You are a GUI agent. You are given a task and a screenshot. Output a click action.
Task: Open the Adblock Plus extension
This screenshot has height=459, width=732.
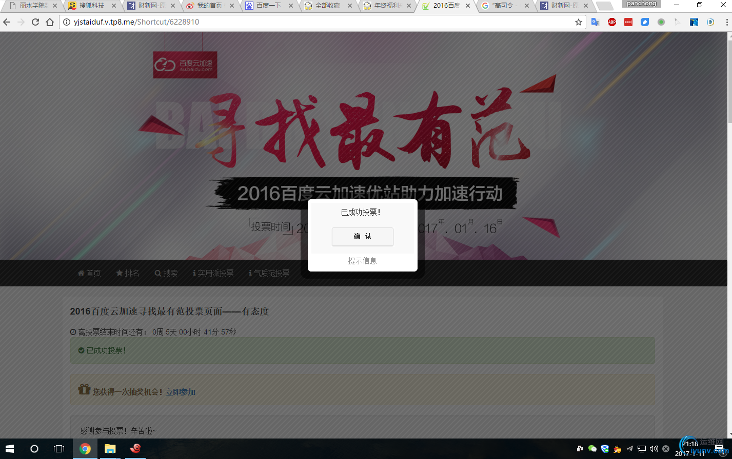pos(611,22)
